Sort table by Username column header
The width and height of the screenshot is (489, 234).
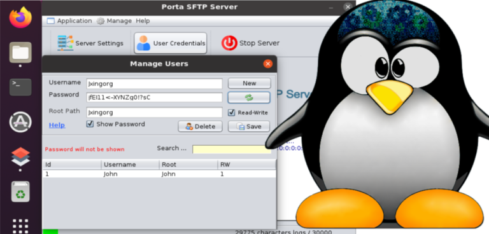click(130, 165)
